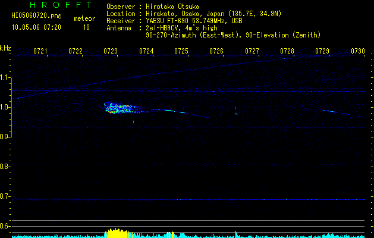Click the kHz axis unit label
The image size is (374, 238).
(x=5, y=48)
